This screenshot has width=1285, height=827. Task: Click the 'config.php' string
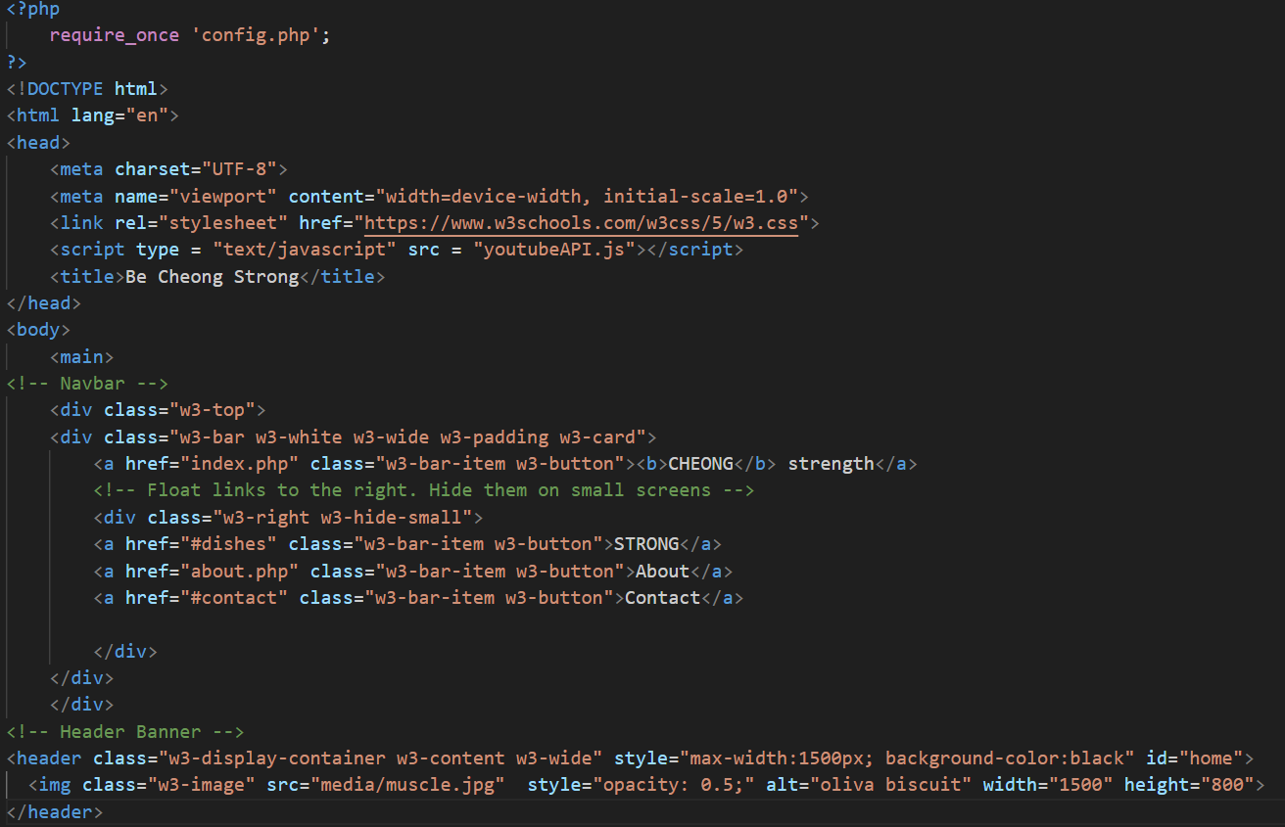[261, 35]
